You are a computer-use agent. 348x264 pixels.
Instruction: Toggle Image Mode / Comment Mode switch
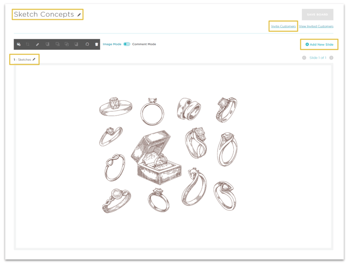tap(127, 44)
